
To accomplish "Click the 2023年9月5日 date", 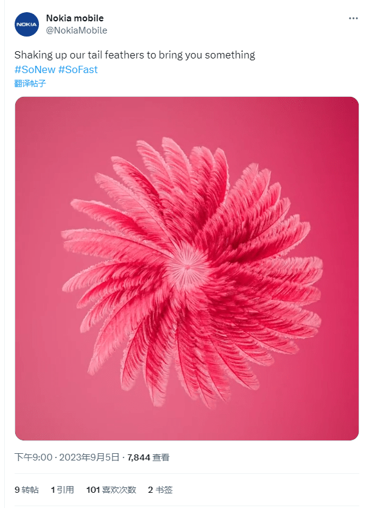I will click(x=90, y=457).
